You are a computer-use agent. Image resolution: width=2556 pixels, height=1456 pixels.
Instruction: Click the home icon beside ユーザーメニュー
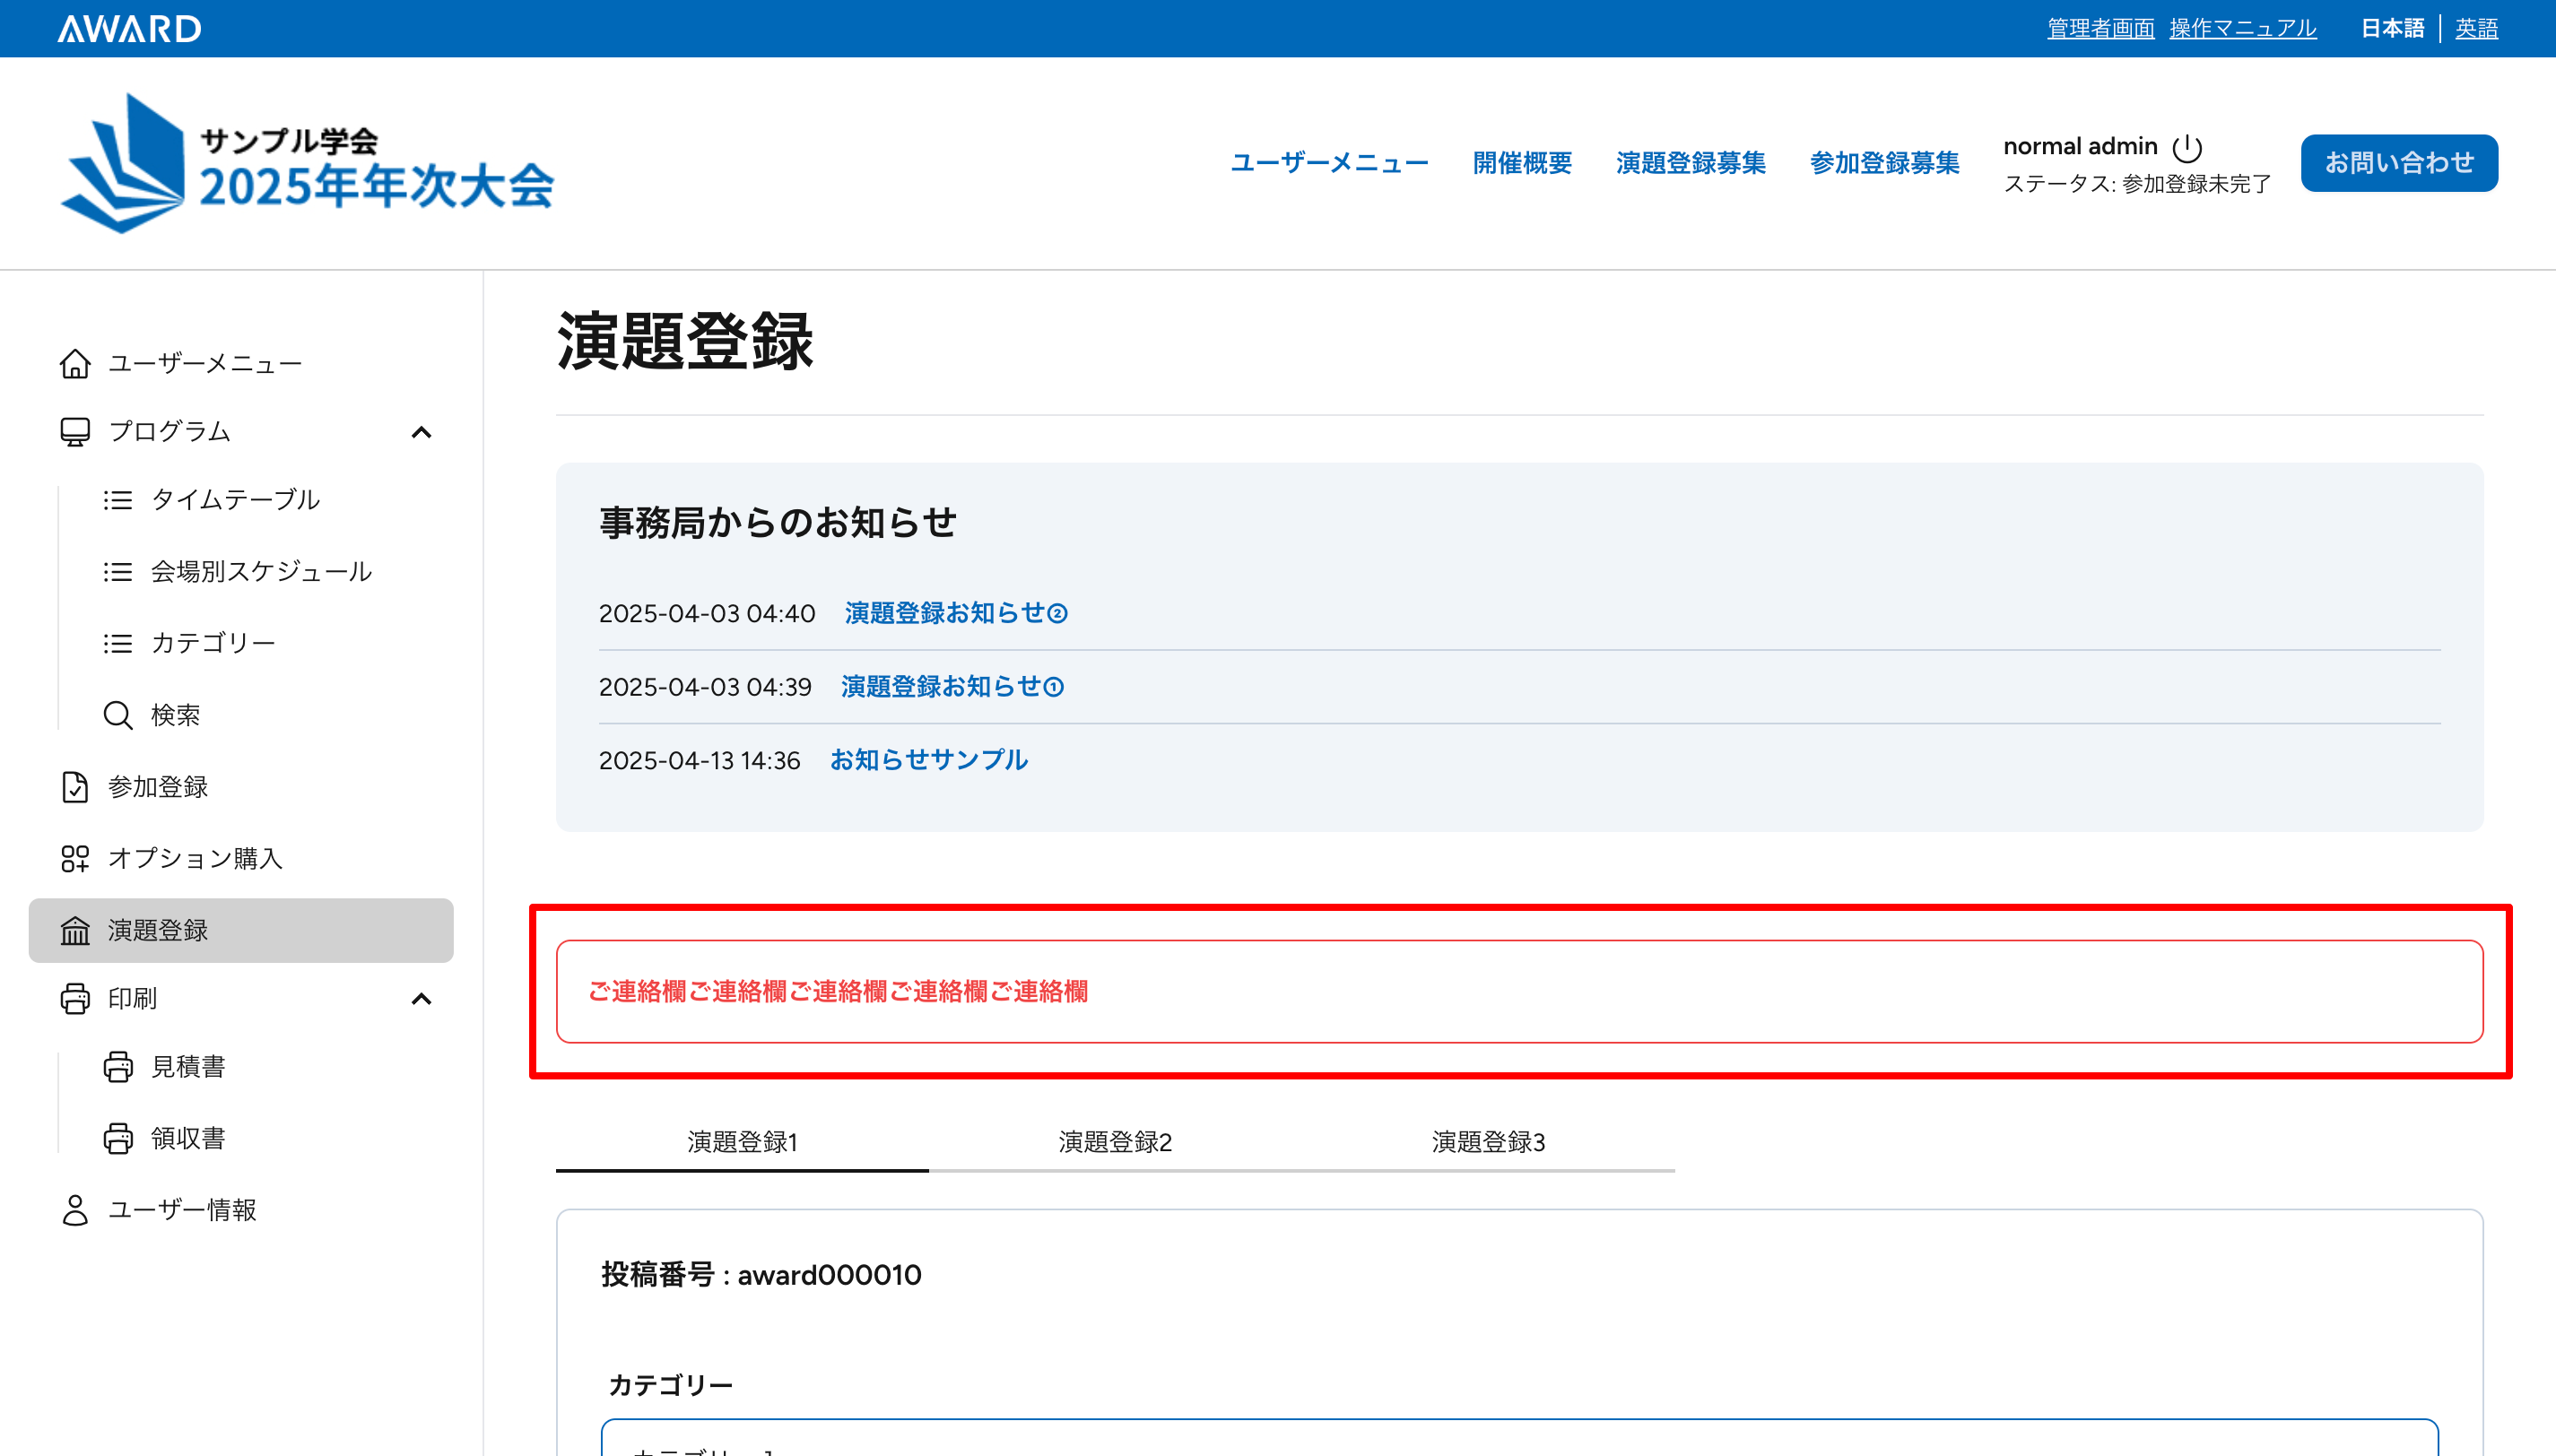[75, 363]
